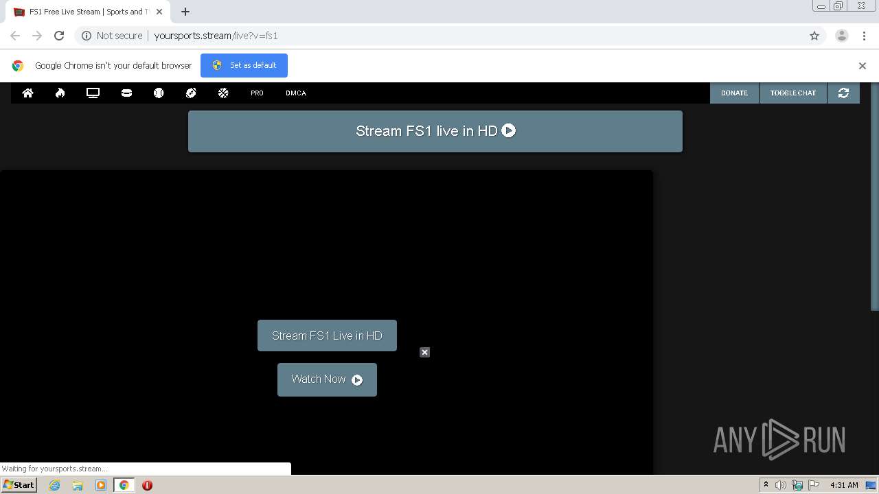Click the Stream FS1 live in HD banner
Image resolution: width=879 pixels, height=494 pixels.
435,131
